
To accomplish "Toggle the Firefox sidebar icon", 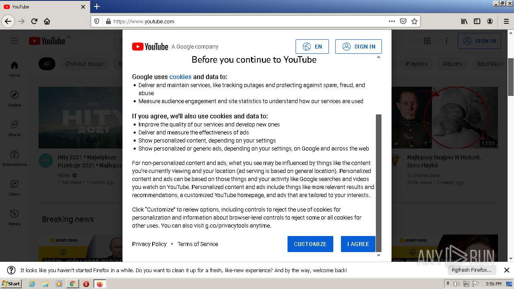I will click(x=477, y=21).
